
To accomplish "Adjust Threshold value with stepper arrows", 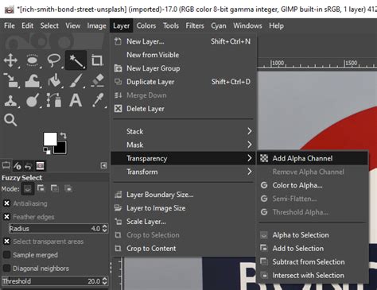I will (105, 281).
